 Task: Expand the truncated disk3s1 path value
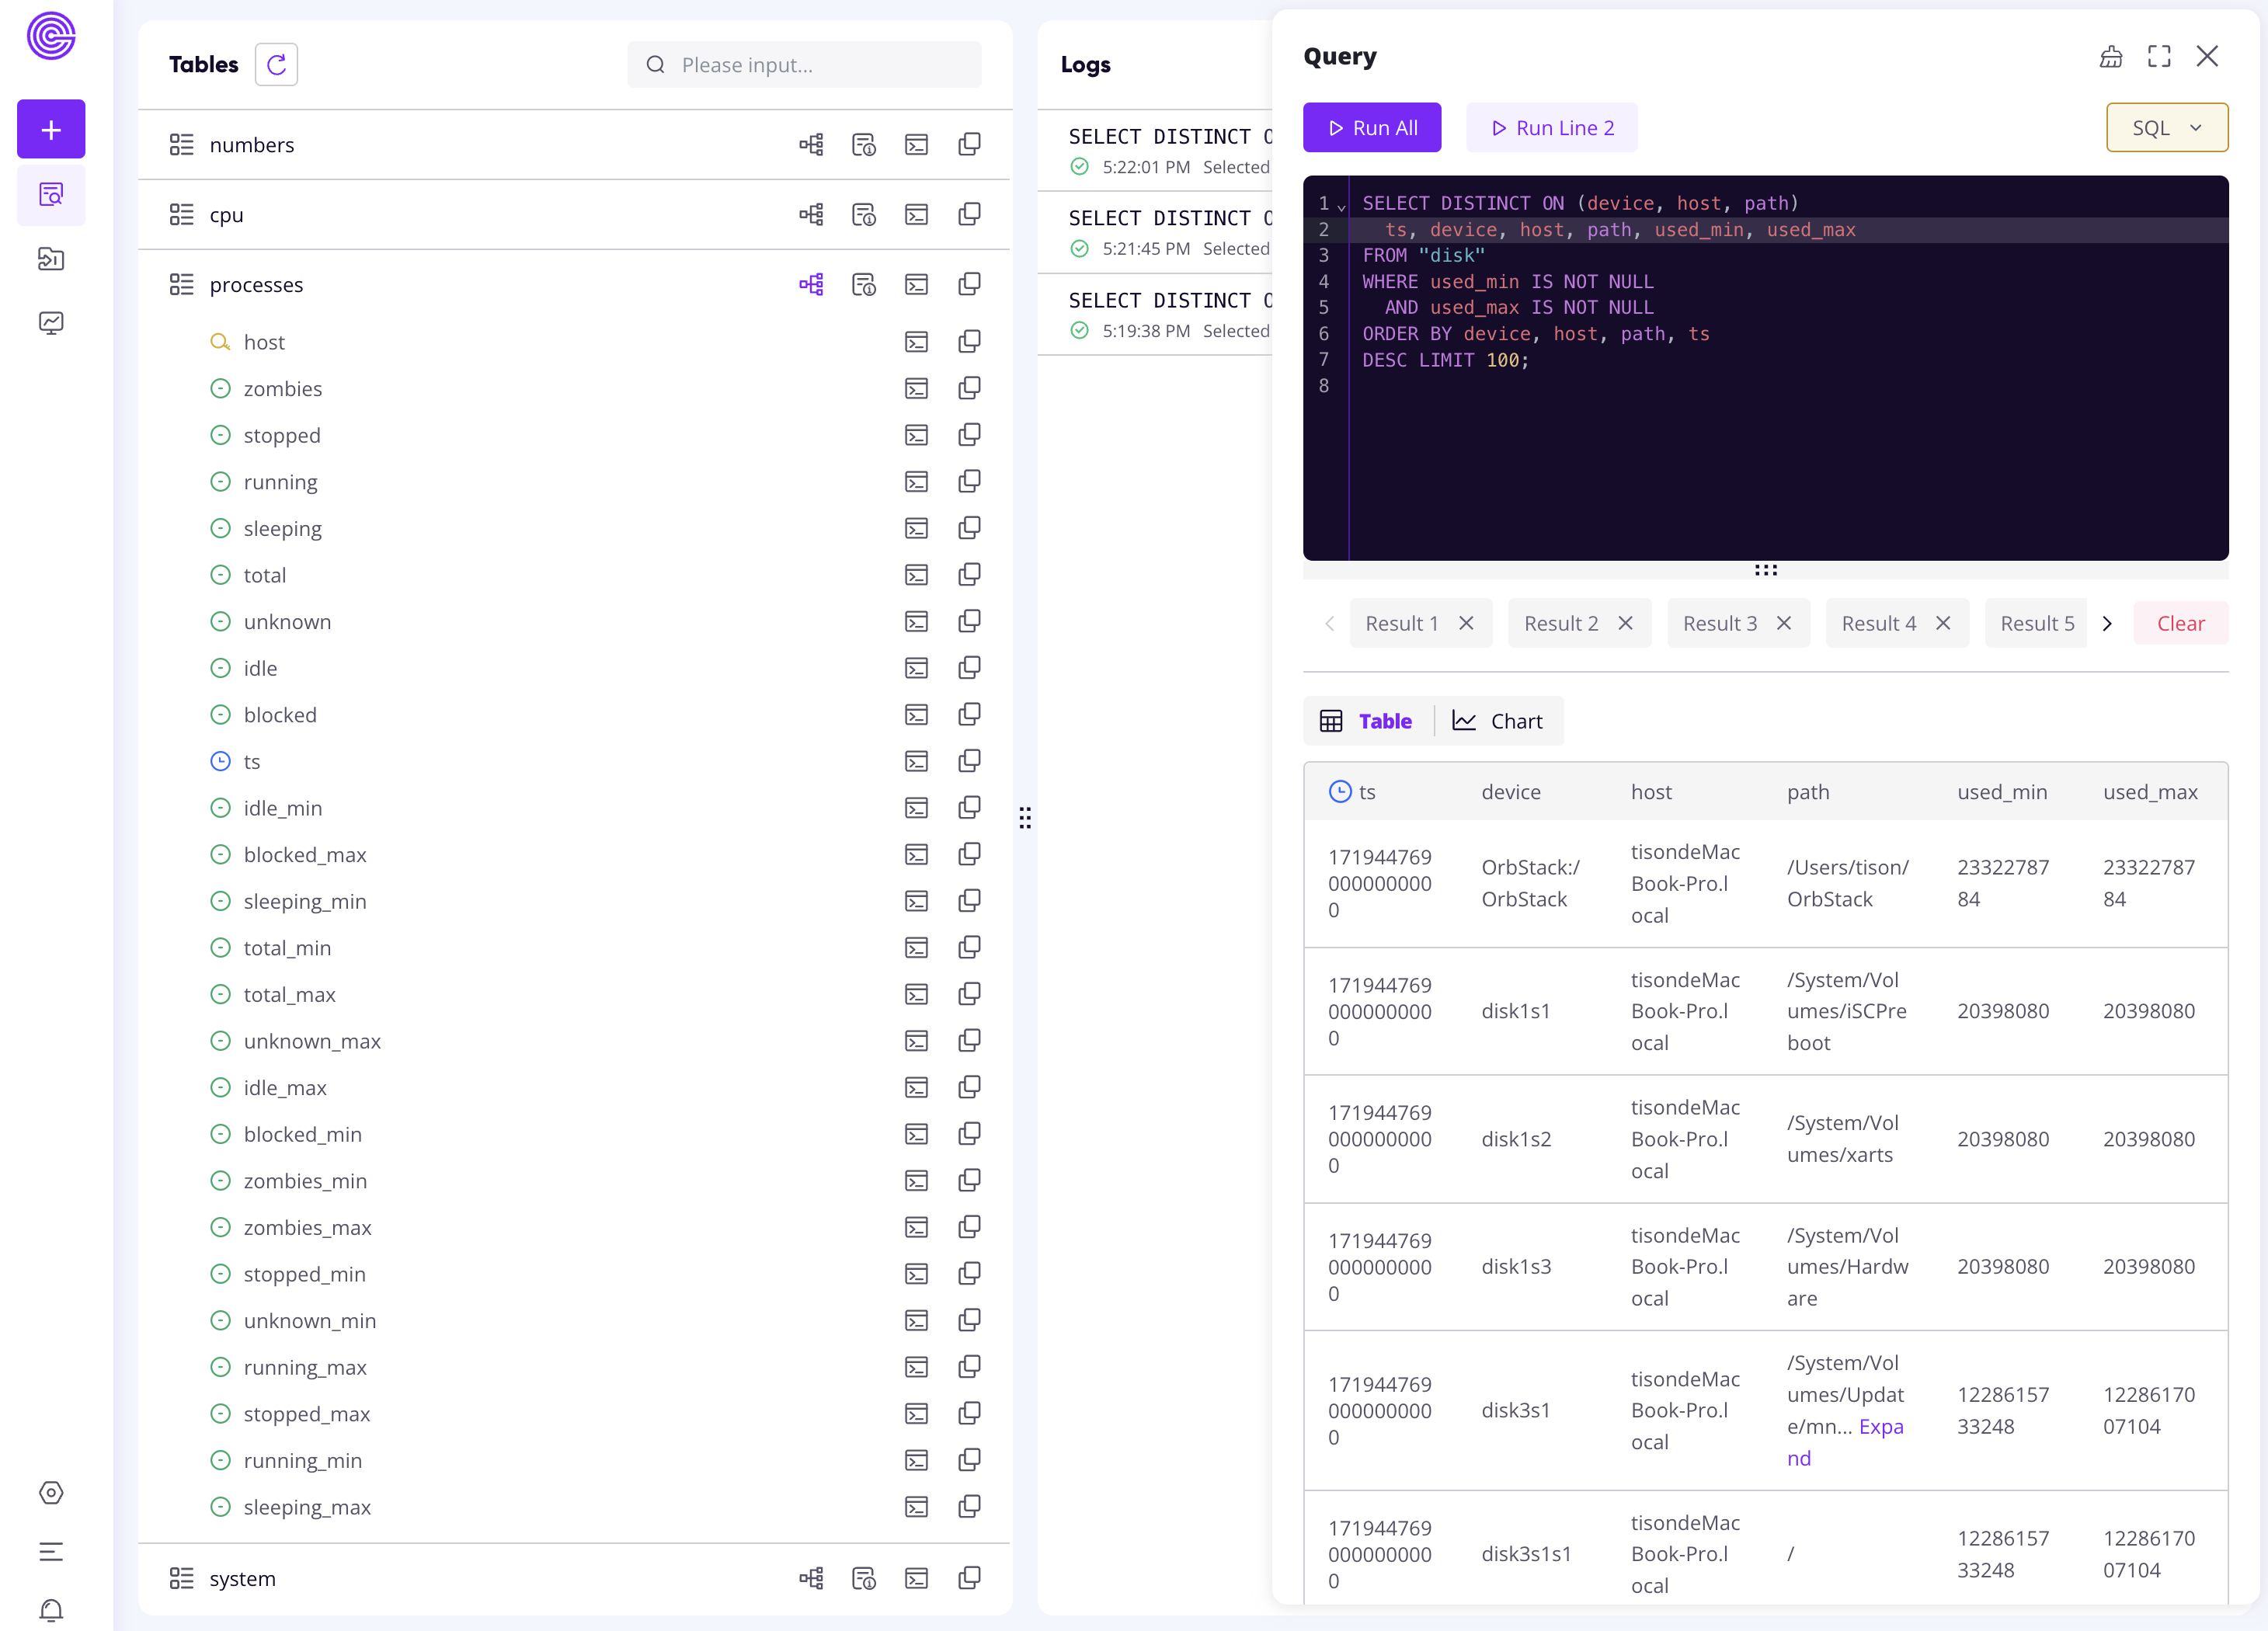[x=1881, y=1426]
